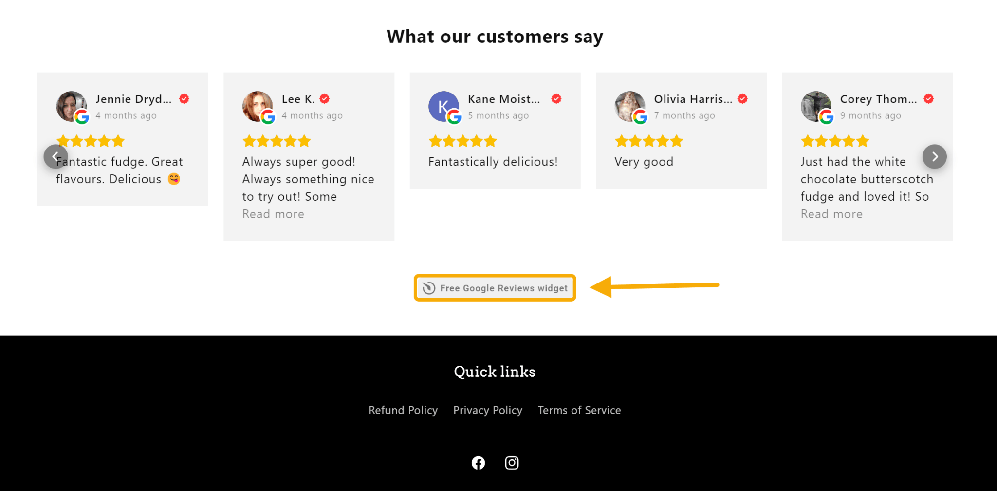
Task: Click the Facebook icon in the footer
Action: click(479, 463)
